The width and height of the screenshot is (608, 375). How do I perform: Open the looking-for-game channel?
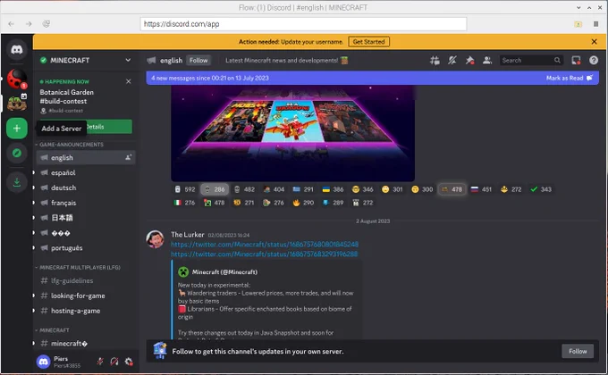(86, 296)
